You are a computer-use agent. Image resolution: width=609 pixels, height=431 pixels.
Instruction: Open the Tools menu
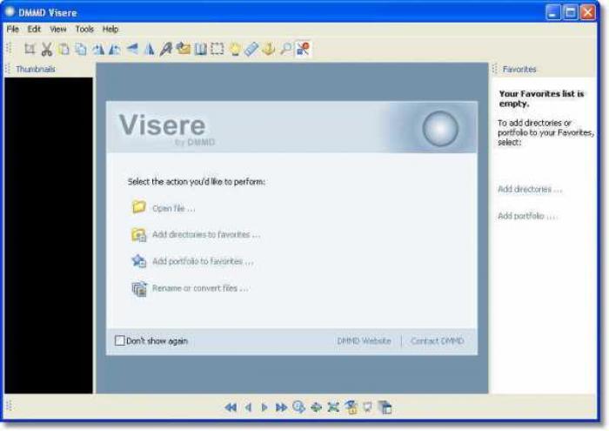click(x=84, y=29)
